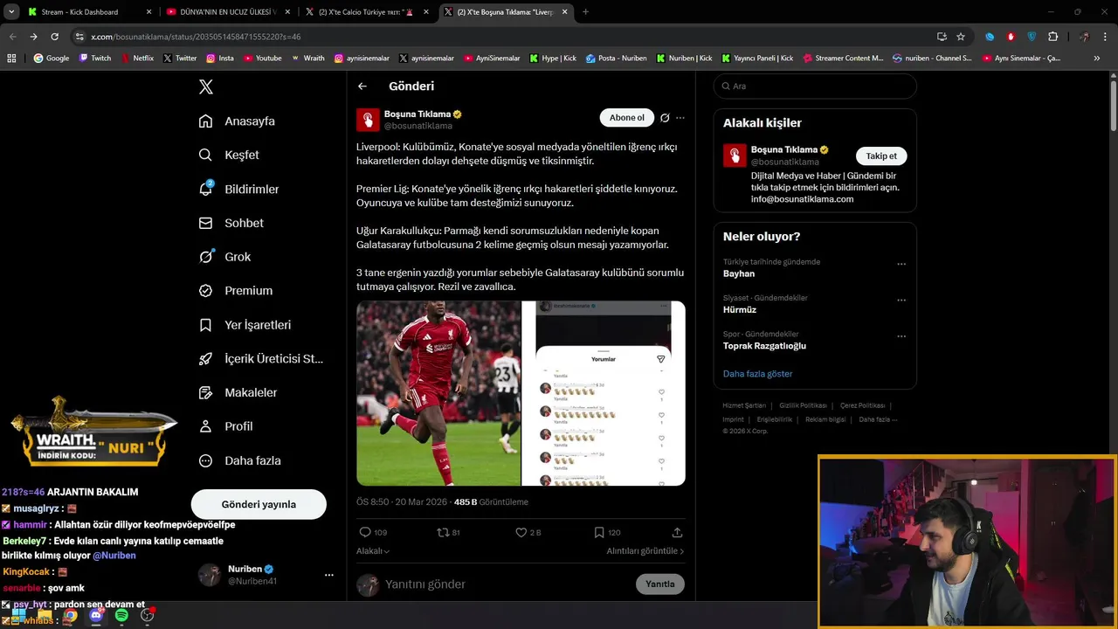Open Keşfet search page
The image size is (1118, 629).
tap(229, 155)
